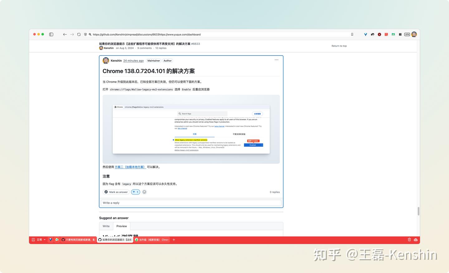Switch to tab '当升级（或新安装）Chrom'
This screenshot has width=449, height=273.
click(152, 240)
